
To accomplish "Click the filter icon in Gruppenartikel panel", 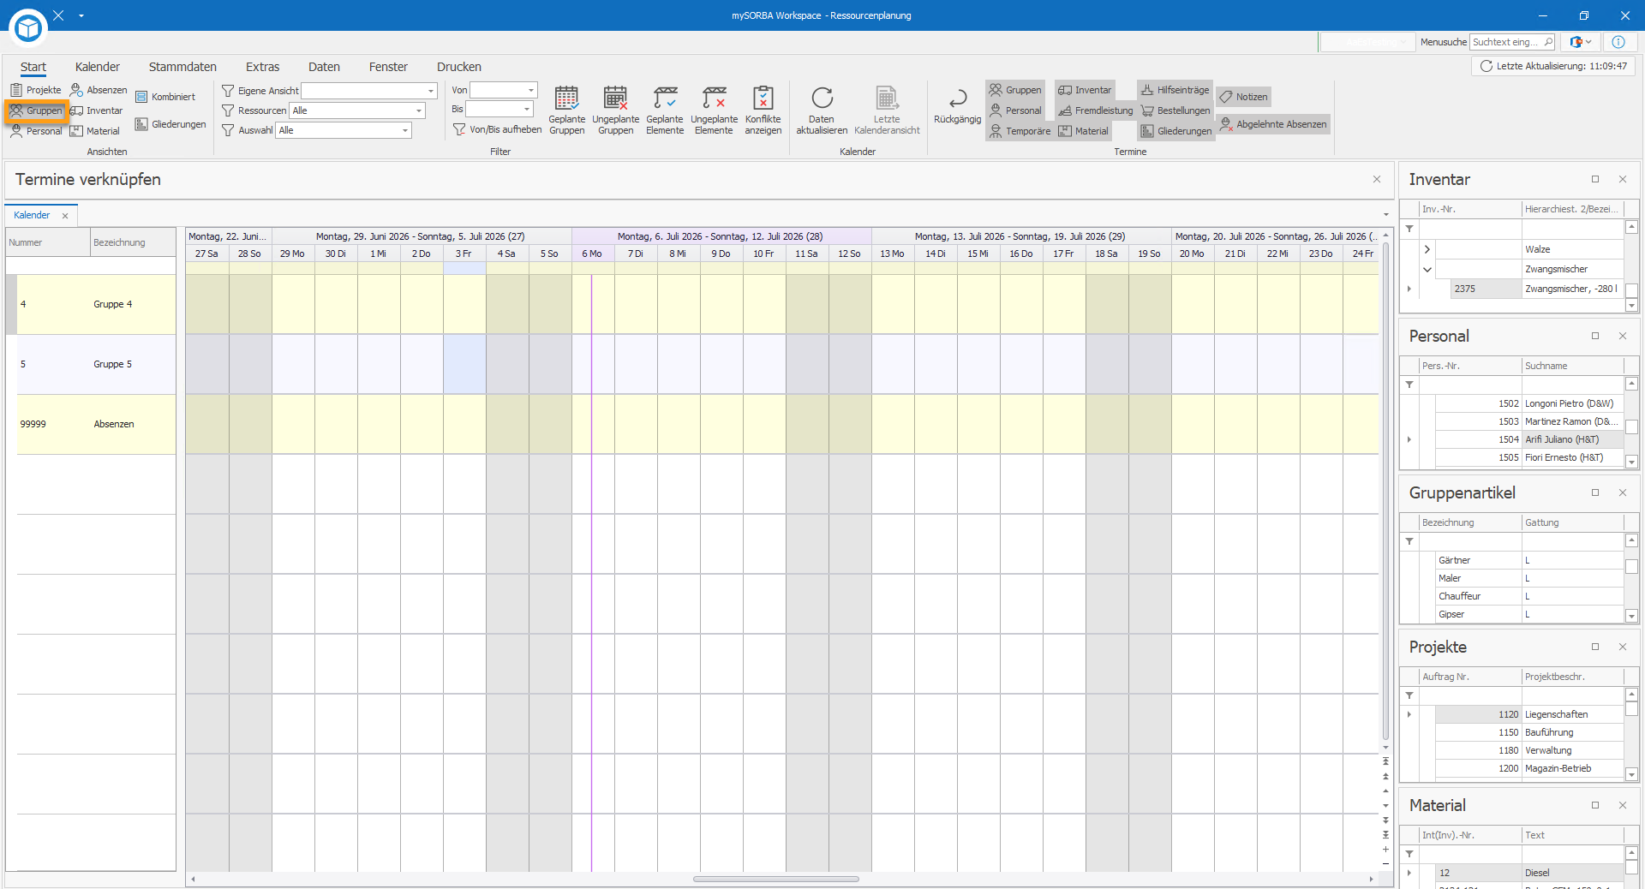I will tap(1409, 541).
